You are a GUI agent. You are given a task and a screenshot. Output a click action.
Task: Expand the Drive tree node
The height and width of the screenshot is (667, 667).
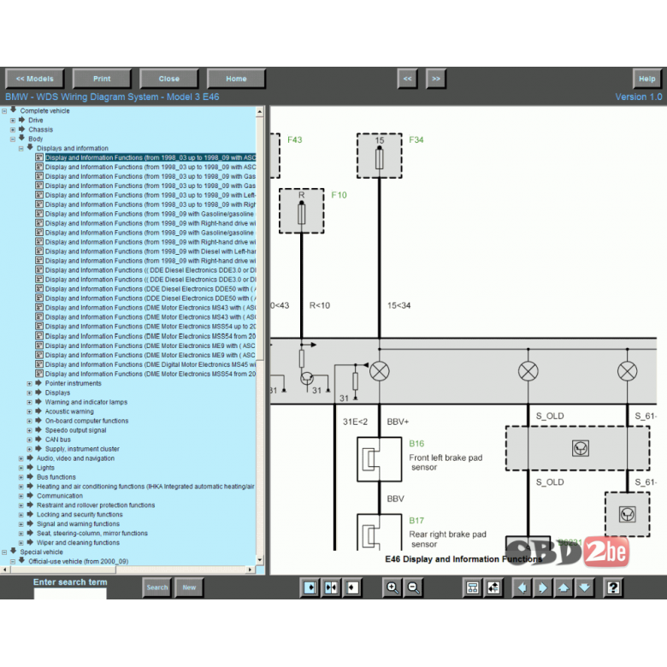[13, 121]
